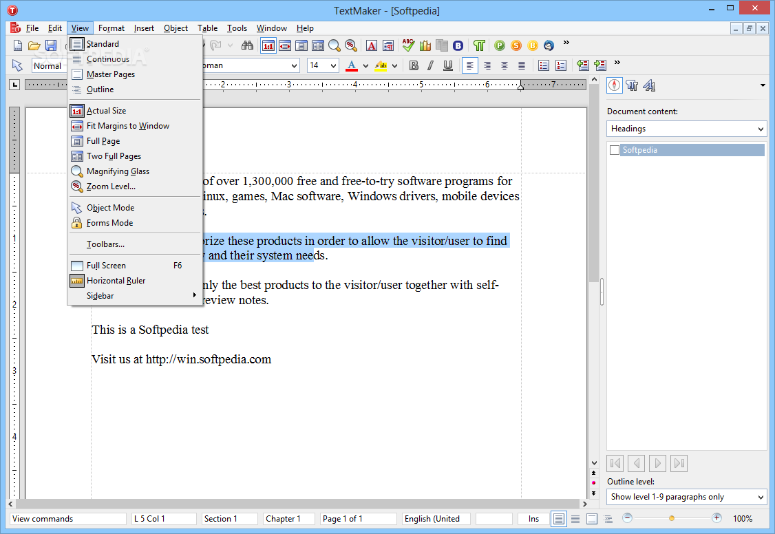
Task: Run spell check with ABC checkmark icon
Action: [x=408, y=45]
